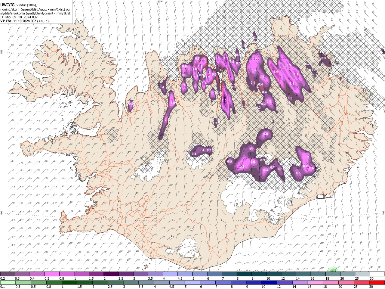Select the 1.9 precipitation value label in the north
Viewport: 385px width, 289px height.
pyautogui.click(x=226, y=58)
